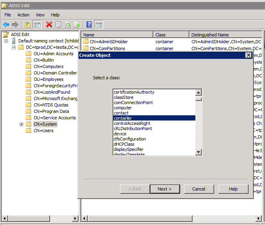
Task: Select computer in the class list
Action: (x=154, y=108)
